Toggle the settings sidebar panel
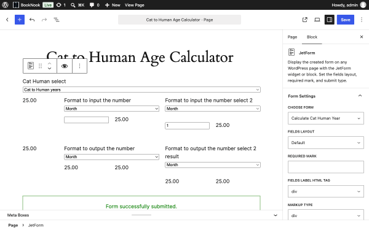The image size is (369, 230). pyautogui.click(x=330, y=20)
